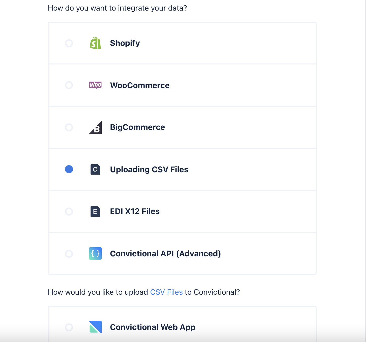Open the CSV Files link
366x342 pixels.
point(166,292)
